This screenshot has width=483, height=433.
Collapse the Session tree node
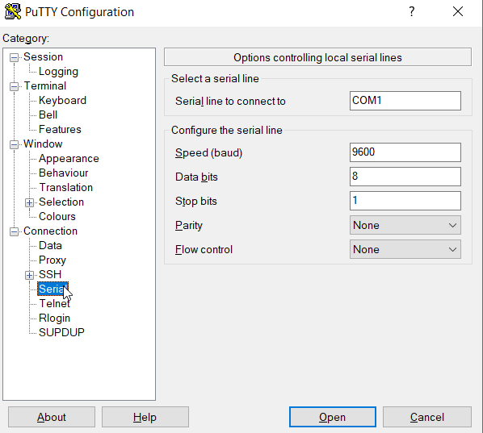coord(14,57)
